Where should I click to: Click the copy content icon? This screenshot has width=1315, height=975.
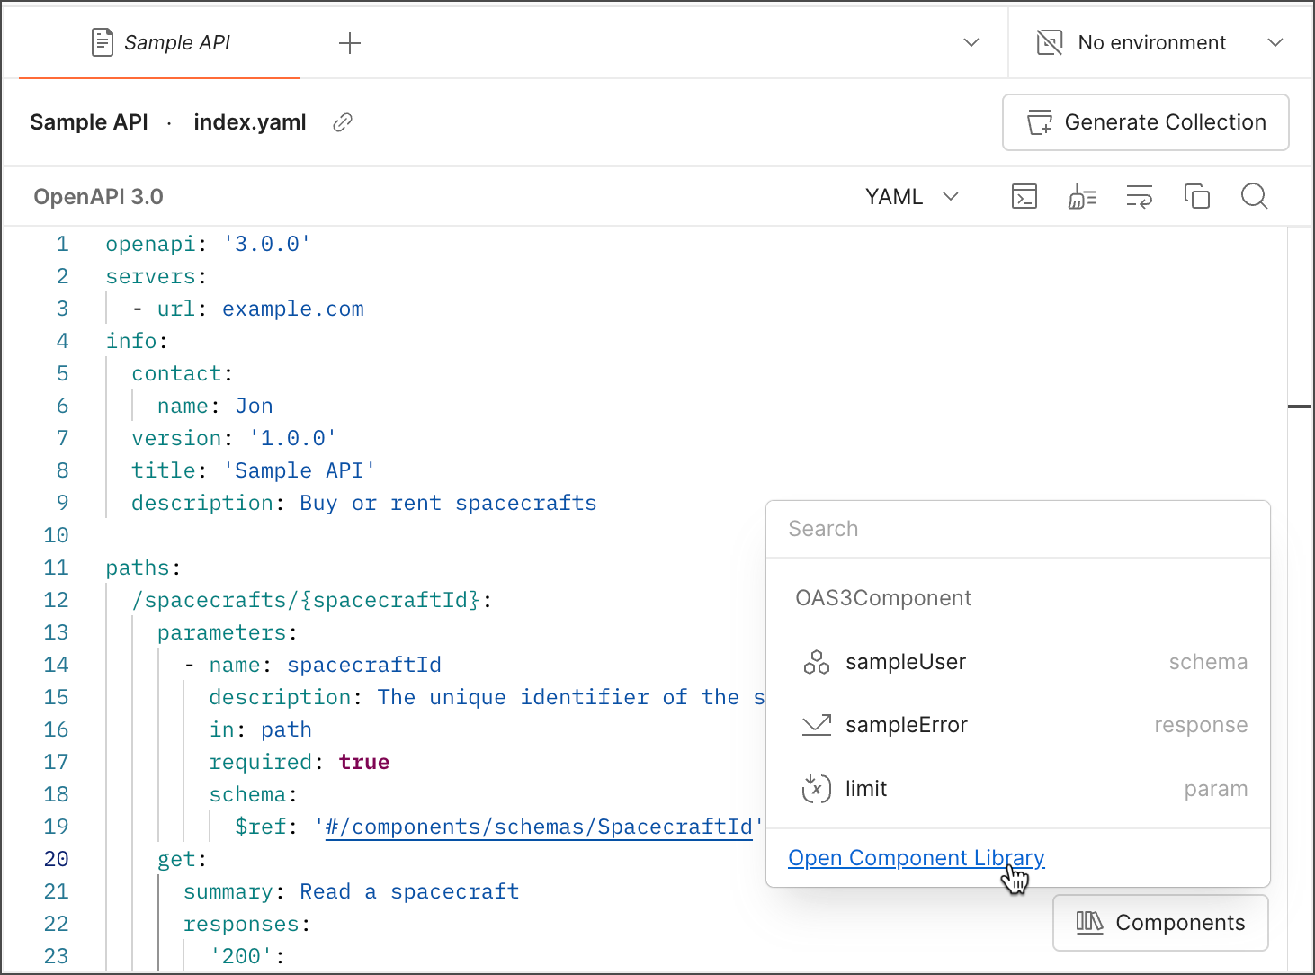1196,196
